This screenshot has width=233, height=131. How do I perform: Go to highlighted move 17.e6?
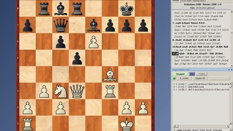click(175, 53)
